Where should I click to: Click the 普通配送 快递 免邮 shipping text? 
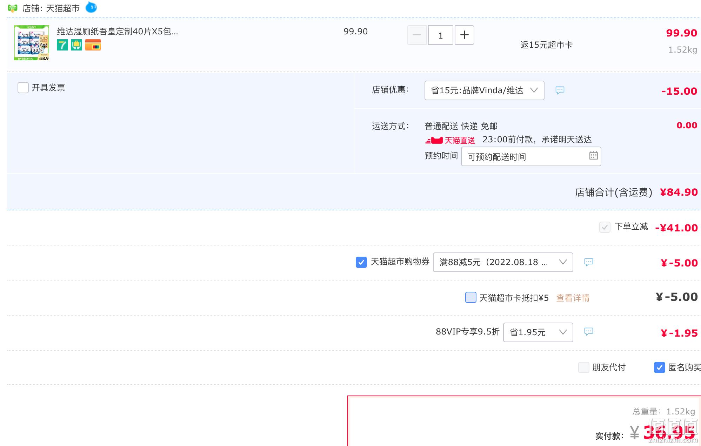[x=461, y=126]
